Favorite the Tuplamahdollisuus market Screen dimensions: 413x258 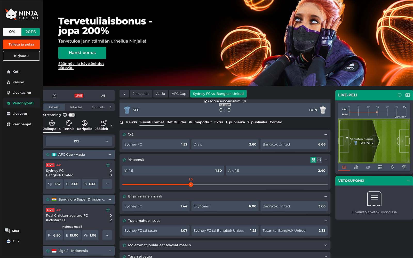[x=124, y=221]
